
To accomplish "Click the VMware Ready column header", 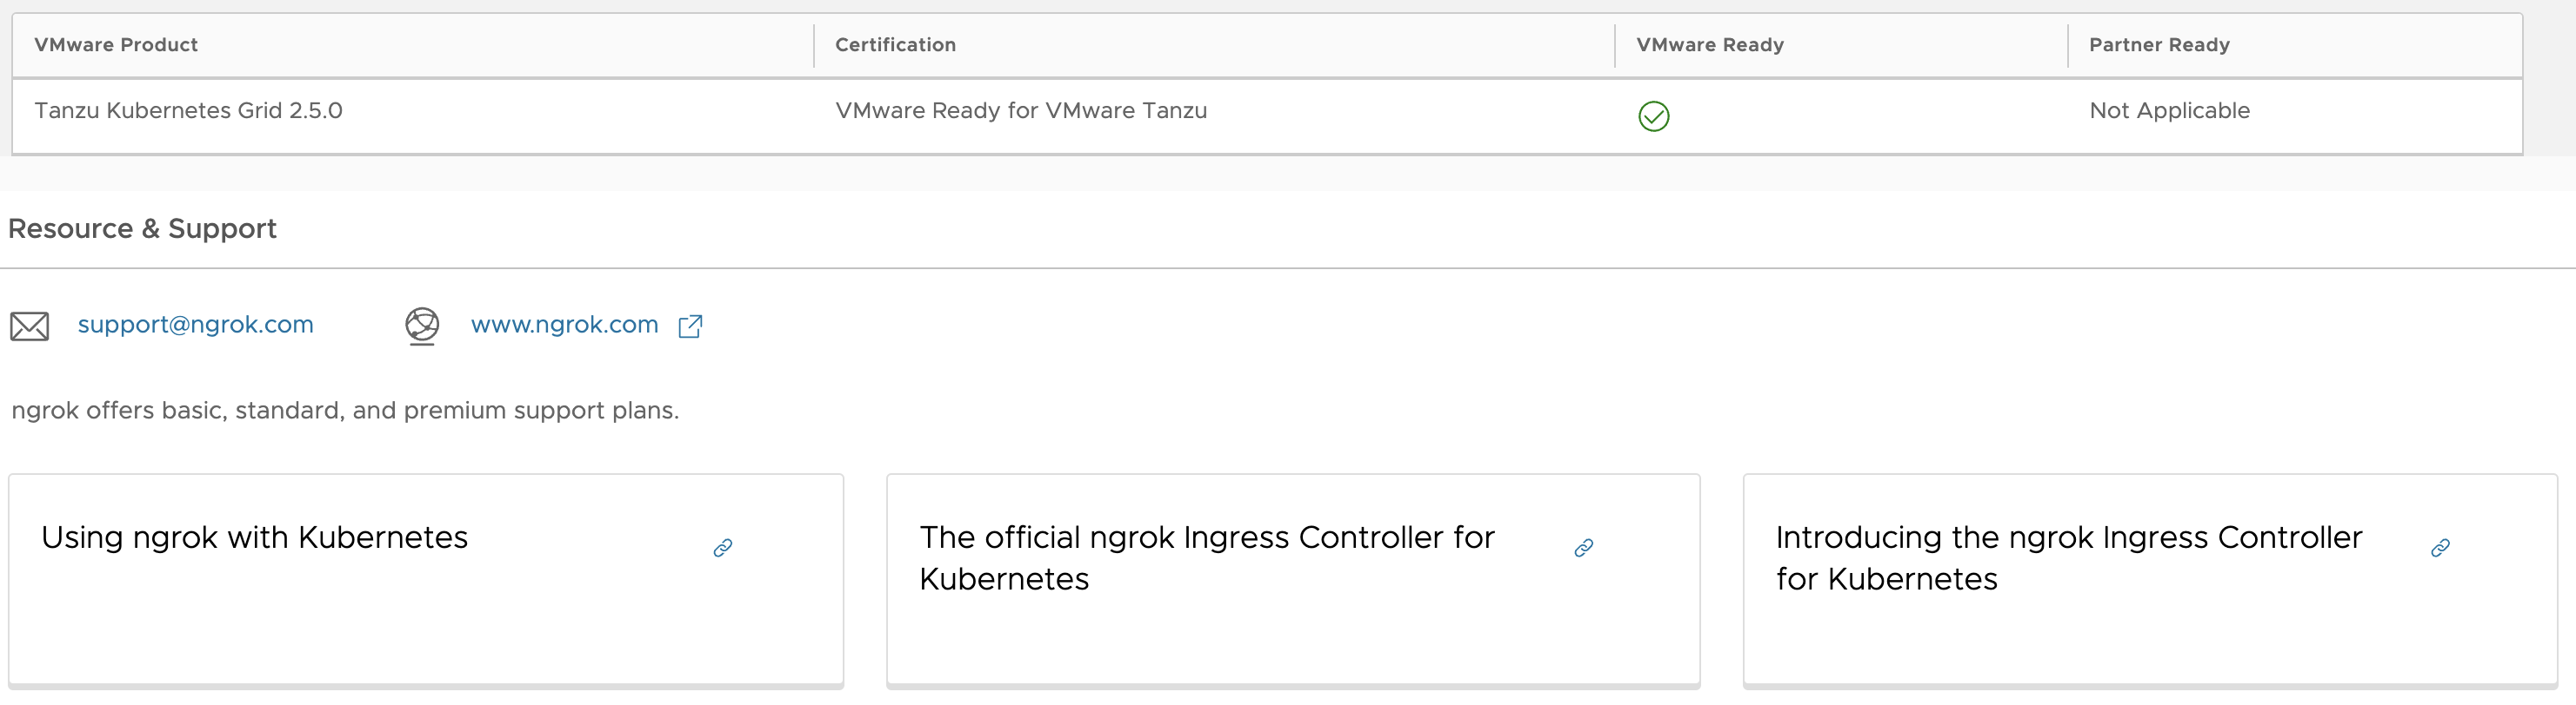I will [x=1709, y=45].
